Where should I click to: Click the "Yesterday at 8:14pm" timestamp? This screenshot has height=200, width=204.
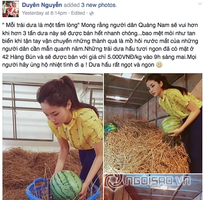[x=44, y=13]
